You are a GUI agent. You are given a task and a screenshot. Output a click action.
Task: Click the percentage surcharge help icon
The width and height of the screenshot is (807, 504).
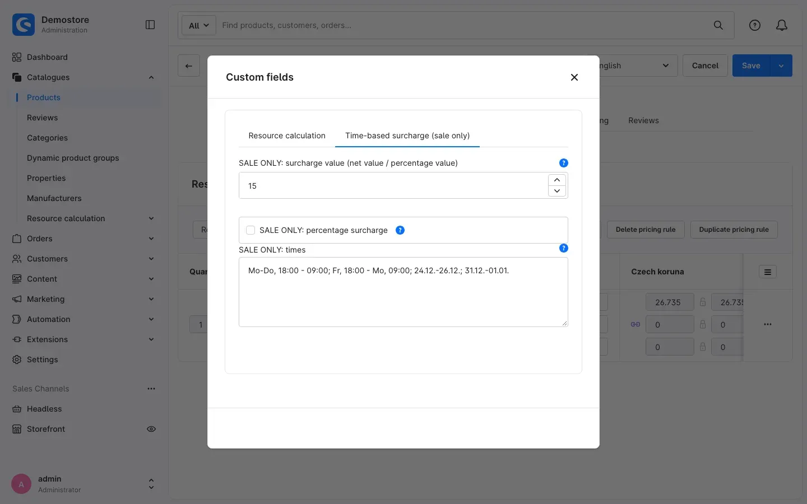pyautogui.click(x=400, y=230)
